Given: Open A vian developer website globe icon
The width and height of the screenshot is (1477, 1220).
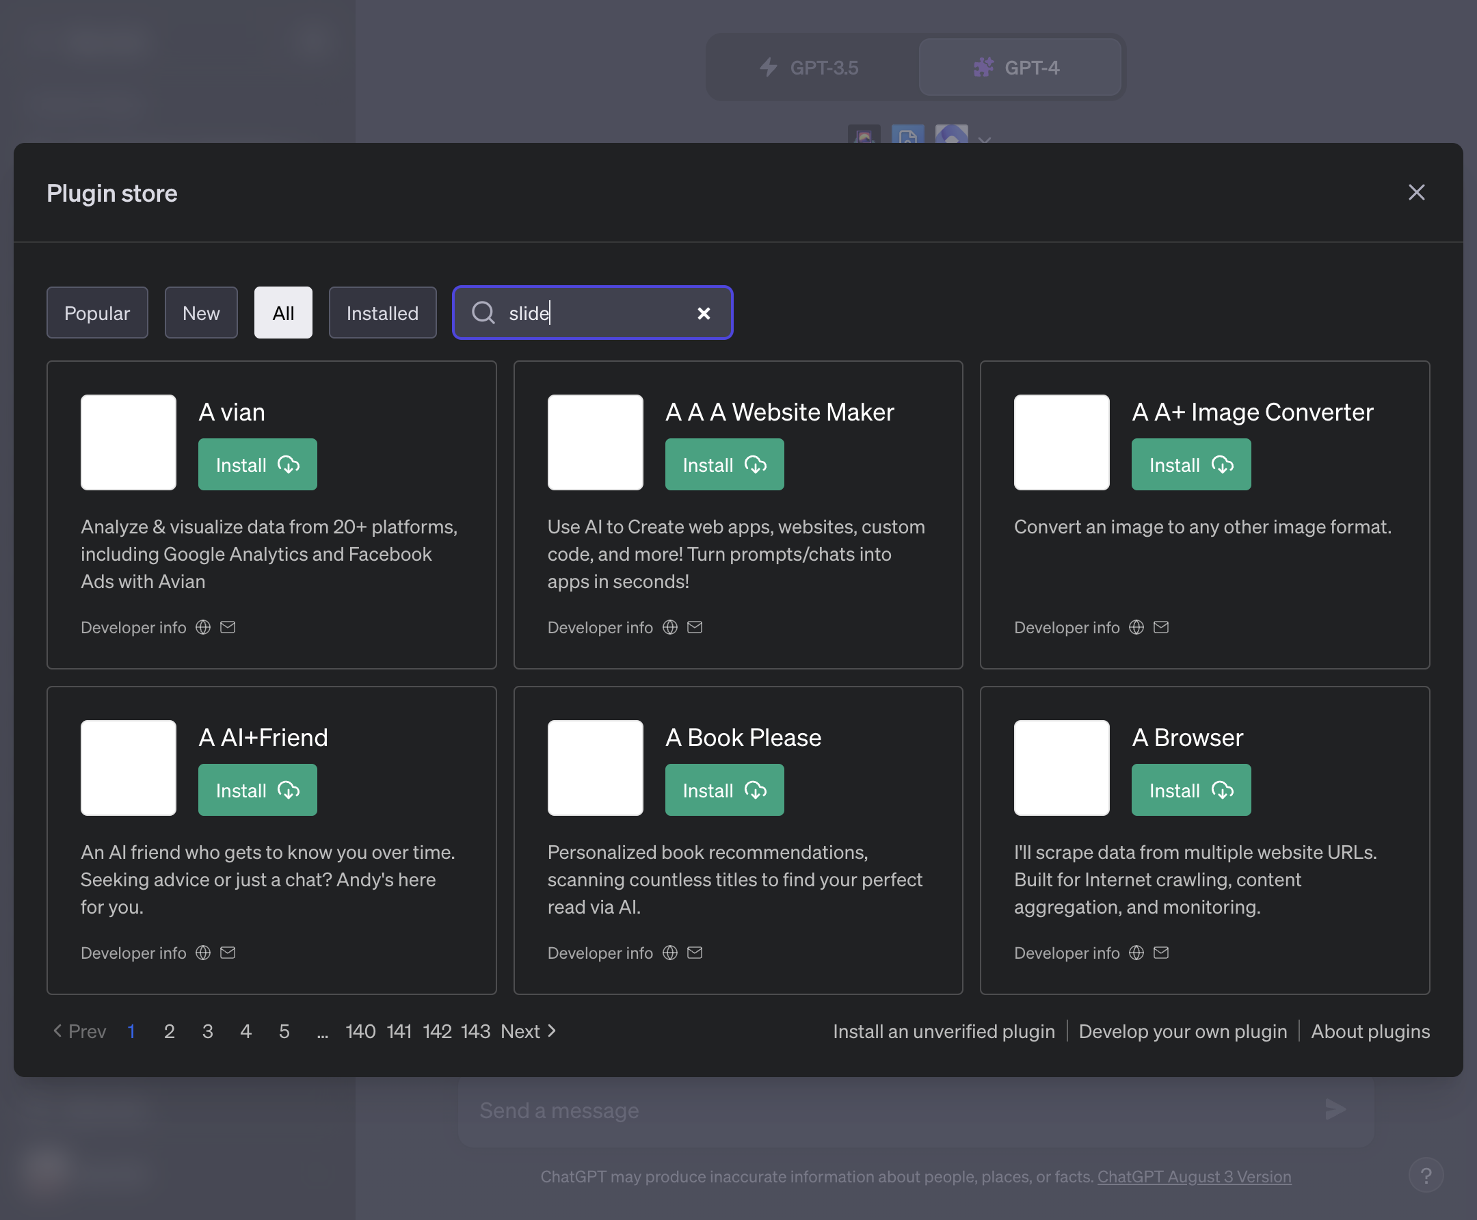Looking at the screenshot, I should [x=203, y=627].
